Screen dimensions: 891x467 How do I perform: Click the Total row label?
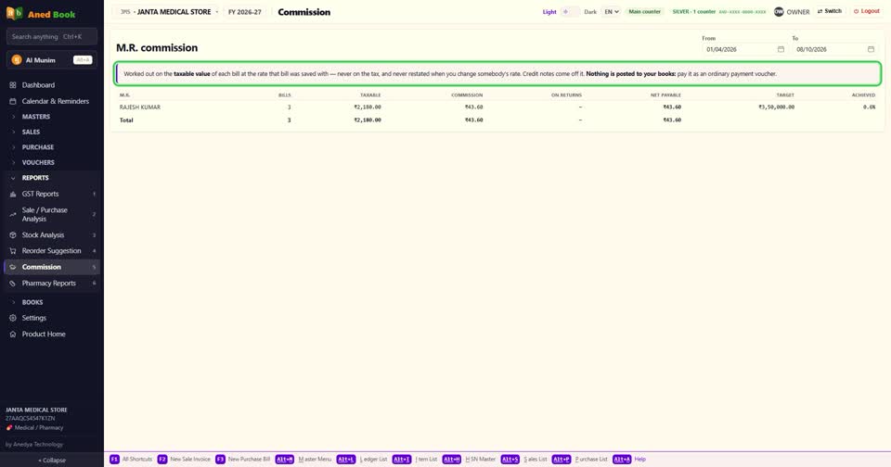[x=126, y=120]
